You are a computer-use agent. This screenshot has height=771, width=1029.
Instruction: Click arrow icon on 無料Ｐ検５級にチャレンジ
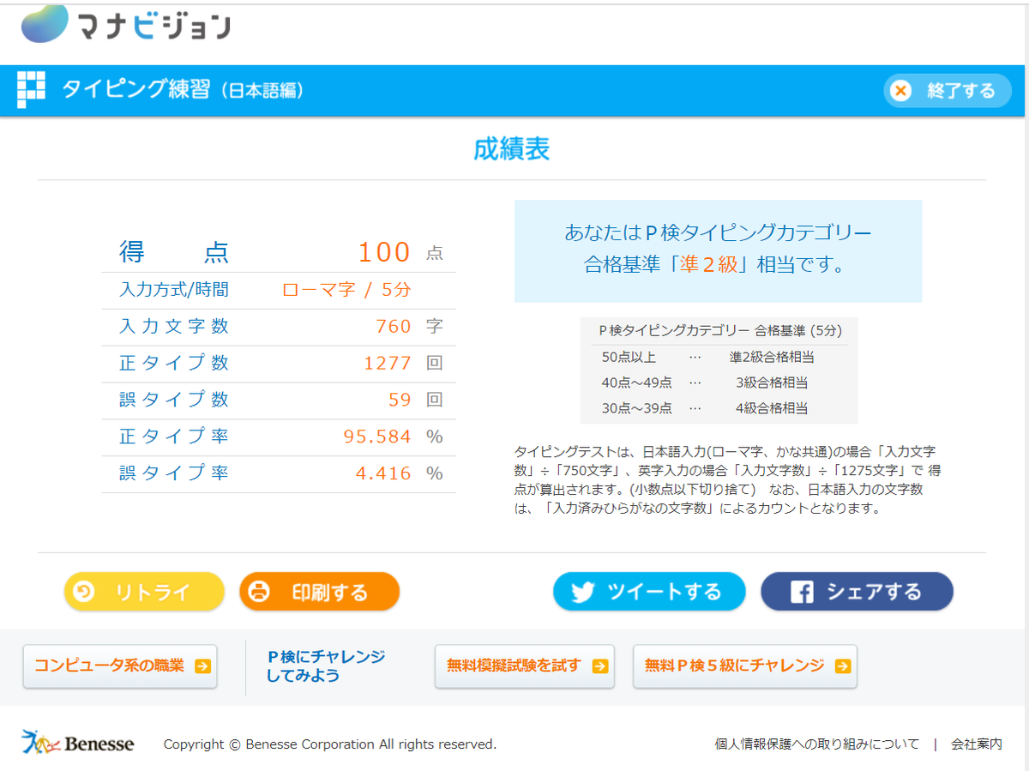pyautogui.click(x=843, y=666)
